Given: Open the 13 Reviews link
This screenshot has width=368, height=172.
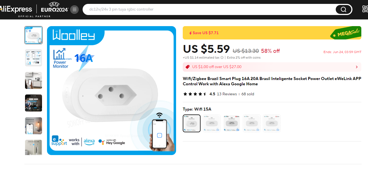Looking at the screenshot, I should (227, 94).
